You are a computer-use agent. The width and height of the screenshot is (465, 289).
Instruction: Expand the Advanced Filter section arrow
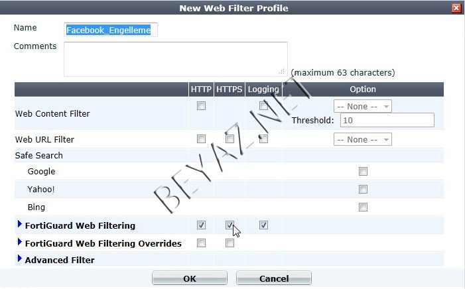point(20,259)
